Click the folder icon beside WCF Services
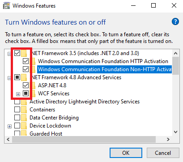This screenshot has height=162, width=183. pos(33,94)
